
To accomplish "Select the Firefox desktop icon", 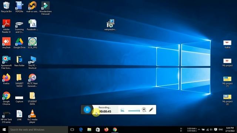I will [x=6, y=79].
